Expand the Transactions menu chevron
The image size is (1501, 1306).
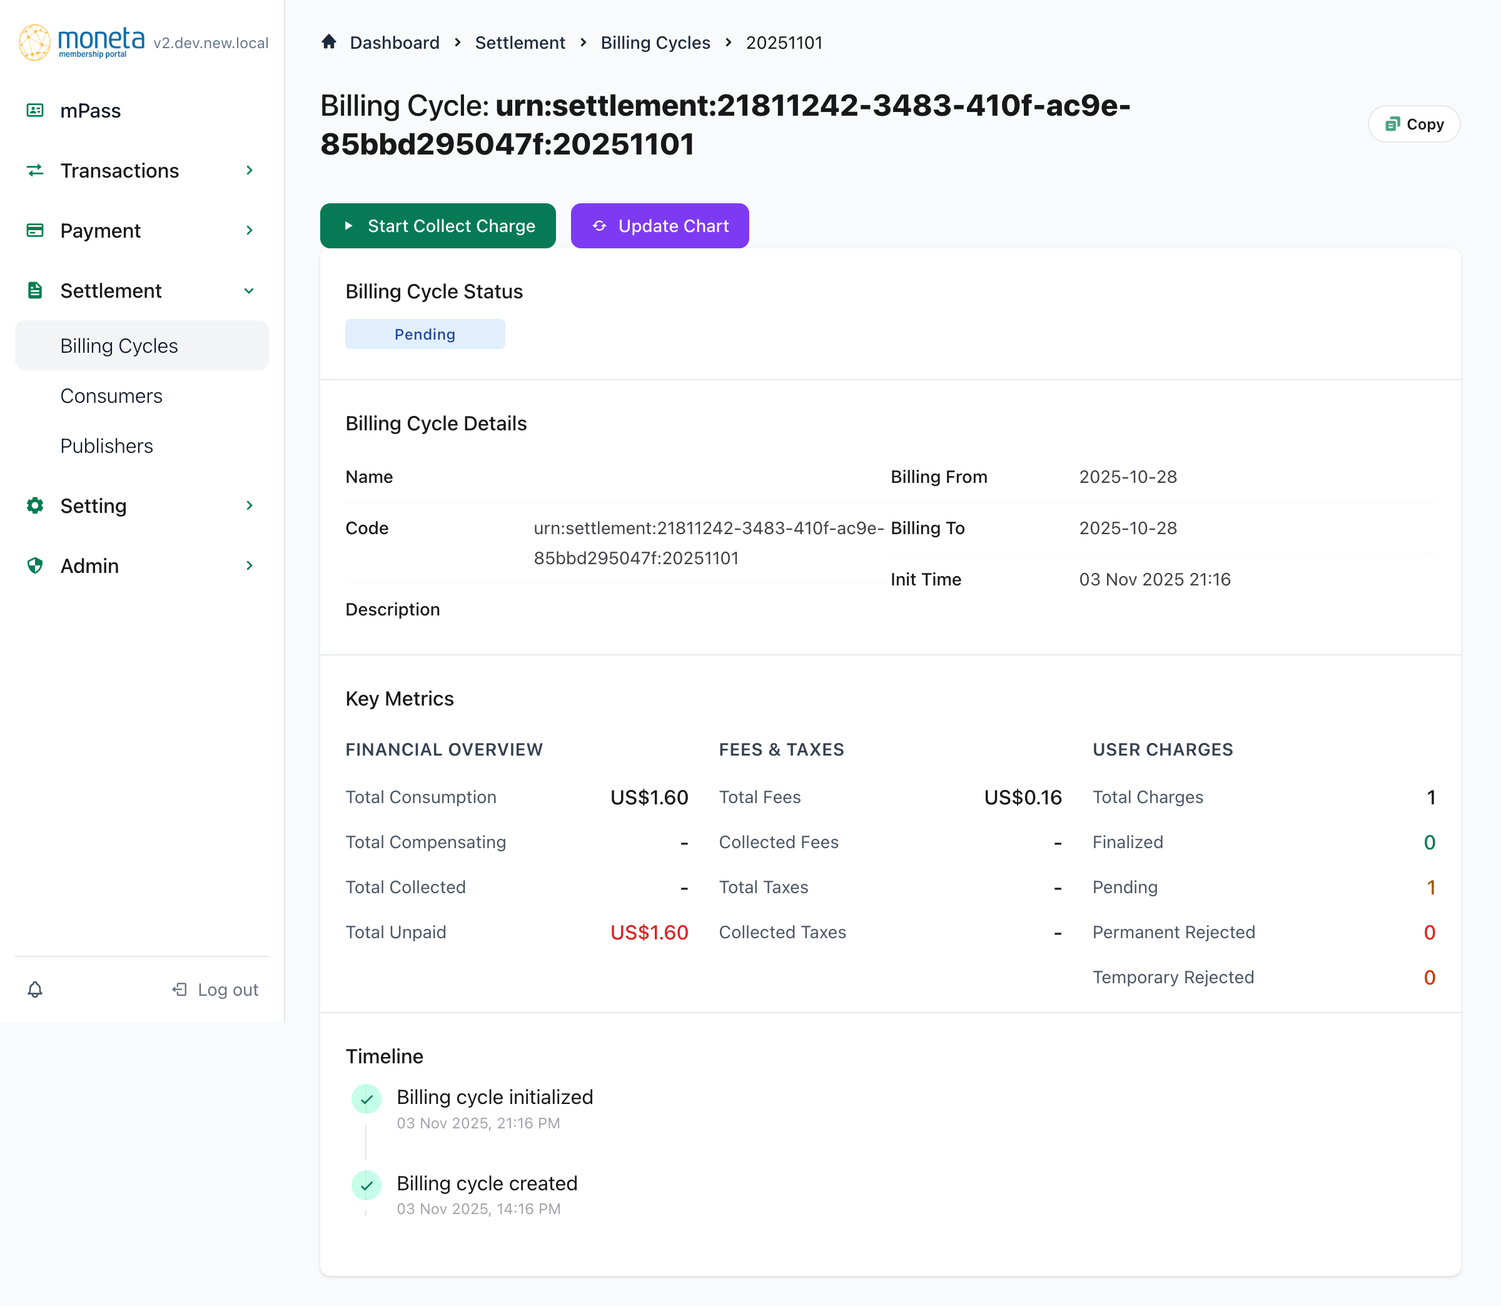(249, 171)
